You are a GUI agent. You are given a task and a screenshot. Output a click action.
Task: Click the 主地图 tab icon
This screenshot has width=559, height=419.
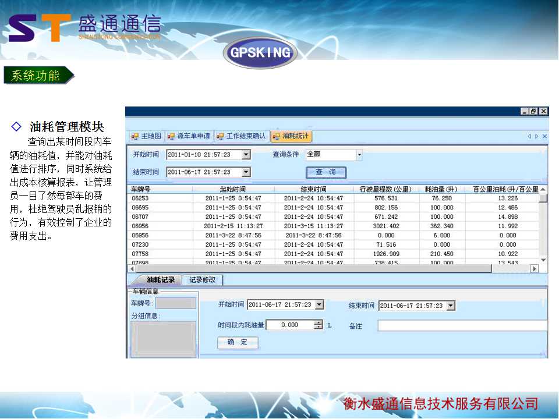point(135,136)
